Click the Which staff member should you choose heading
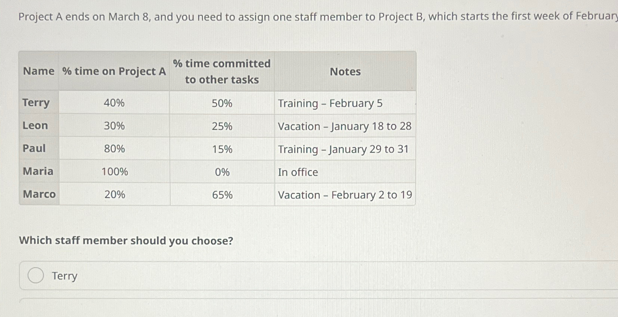 pos(126,241)
